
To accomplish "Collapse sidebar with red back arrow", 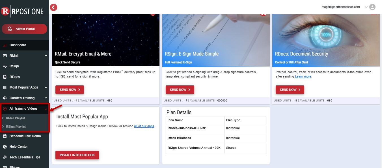I will pyautogui.click(x=53, y=7).
